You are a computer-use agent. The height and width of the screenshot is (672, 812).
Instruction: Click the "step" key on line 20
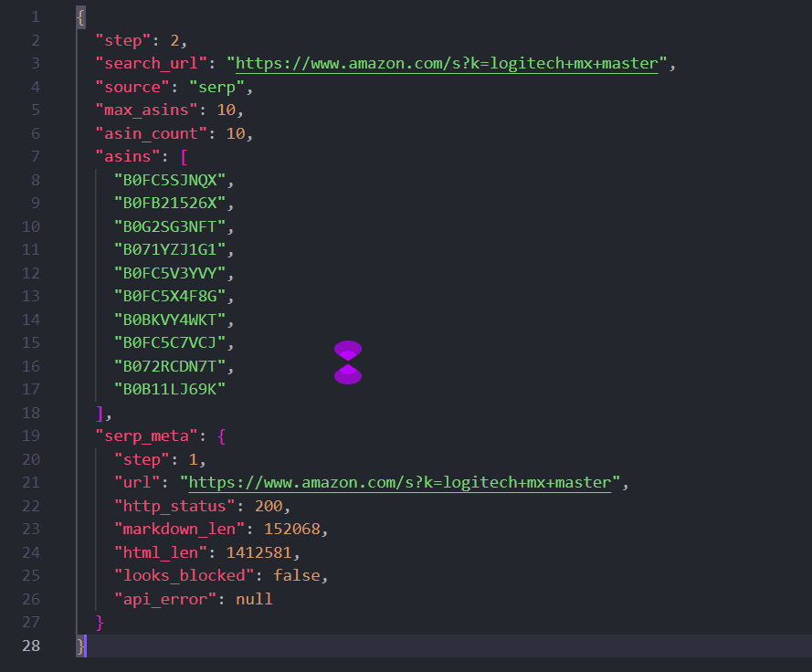point(142,460)
